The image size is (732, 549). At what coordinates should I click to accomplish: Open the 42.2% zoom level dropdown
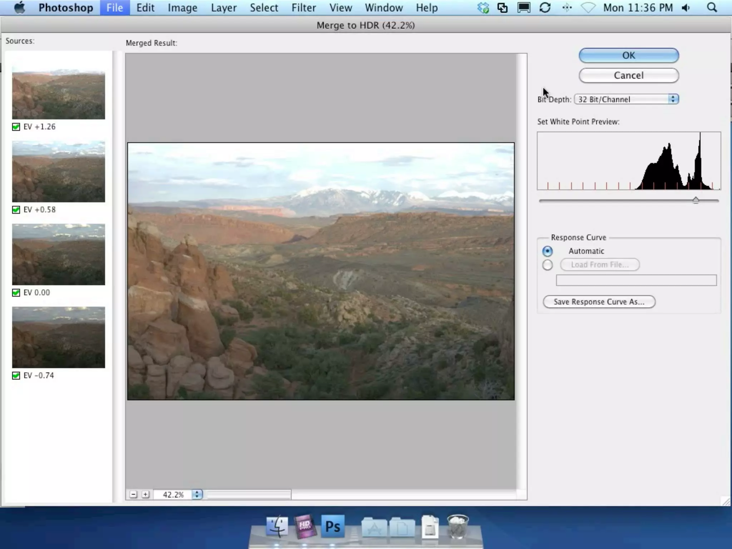[x=197, y=494]
